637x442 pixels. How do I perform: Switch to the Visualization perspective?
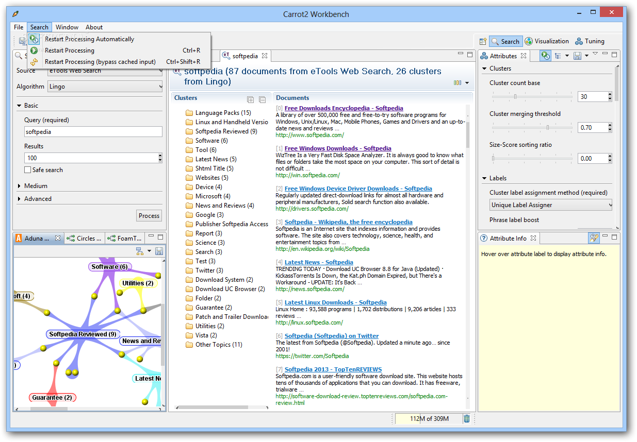tap(547, 41)
